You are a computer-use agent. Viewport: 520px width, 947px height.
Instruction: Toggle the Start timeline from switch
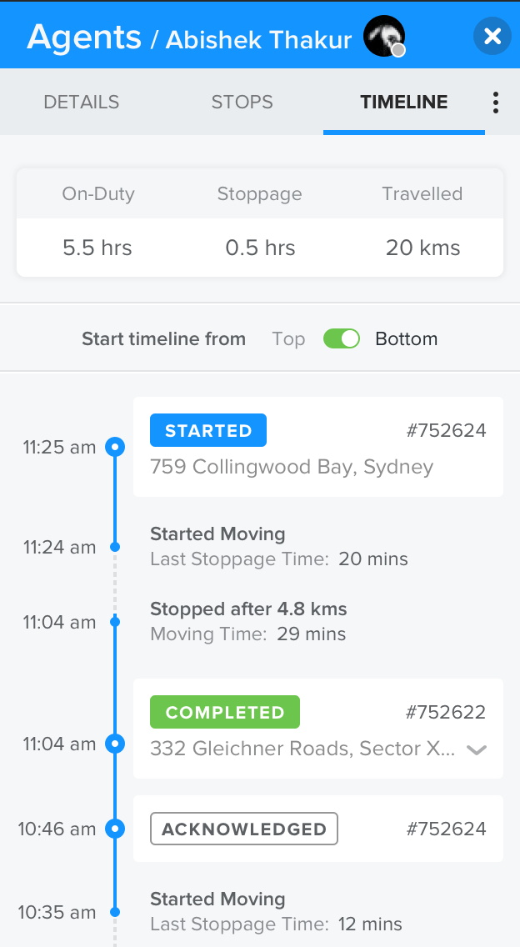coord(342,338)
